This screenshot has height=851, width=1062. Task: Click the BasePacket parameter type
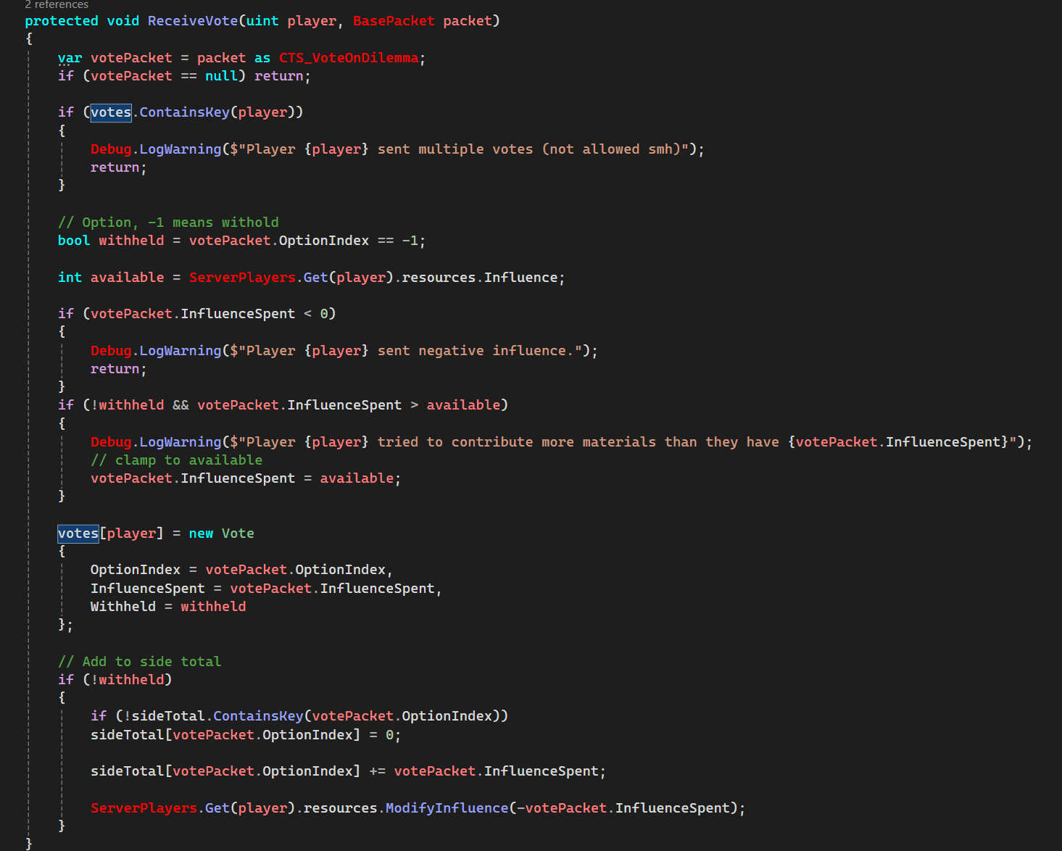[393, 21]
